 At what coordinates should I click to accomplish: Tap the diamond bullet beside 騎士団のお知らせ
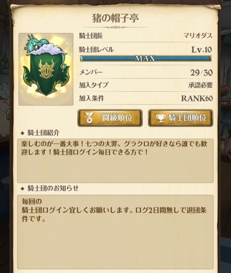[x=22, y=189]
